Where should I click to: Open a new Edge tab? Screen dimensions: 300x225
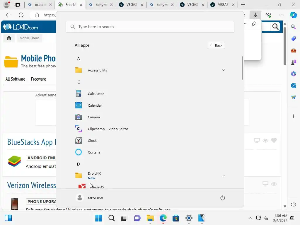point(243,5)
